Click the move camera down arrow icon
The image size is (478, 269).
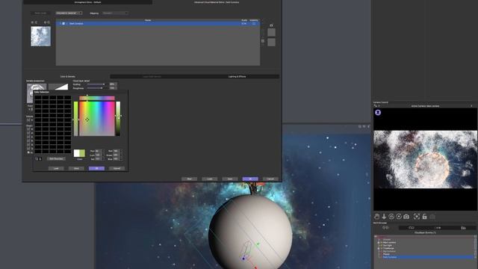tap(384, 217)
